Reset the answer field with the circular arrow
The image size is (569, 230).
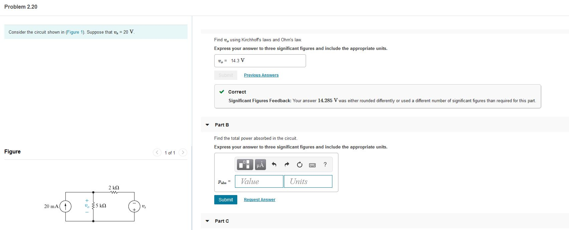coord(299,164)
